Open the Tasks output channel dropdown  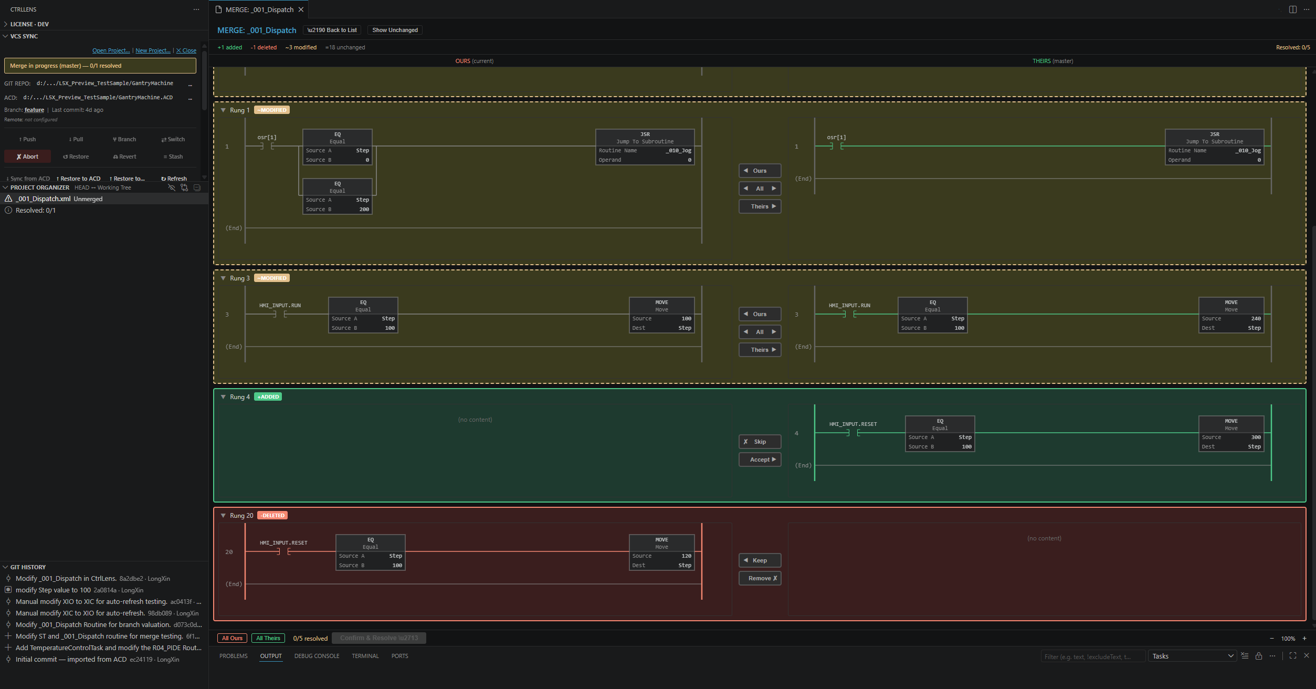point(1193,656)
